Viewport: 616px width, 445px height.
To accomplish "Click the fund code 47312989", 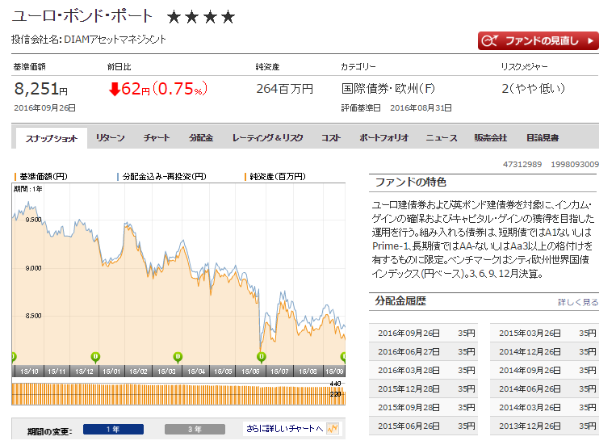I will click(522, 164).
